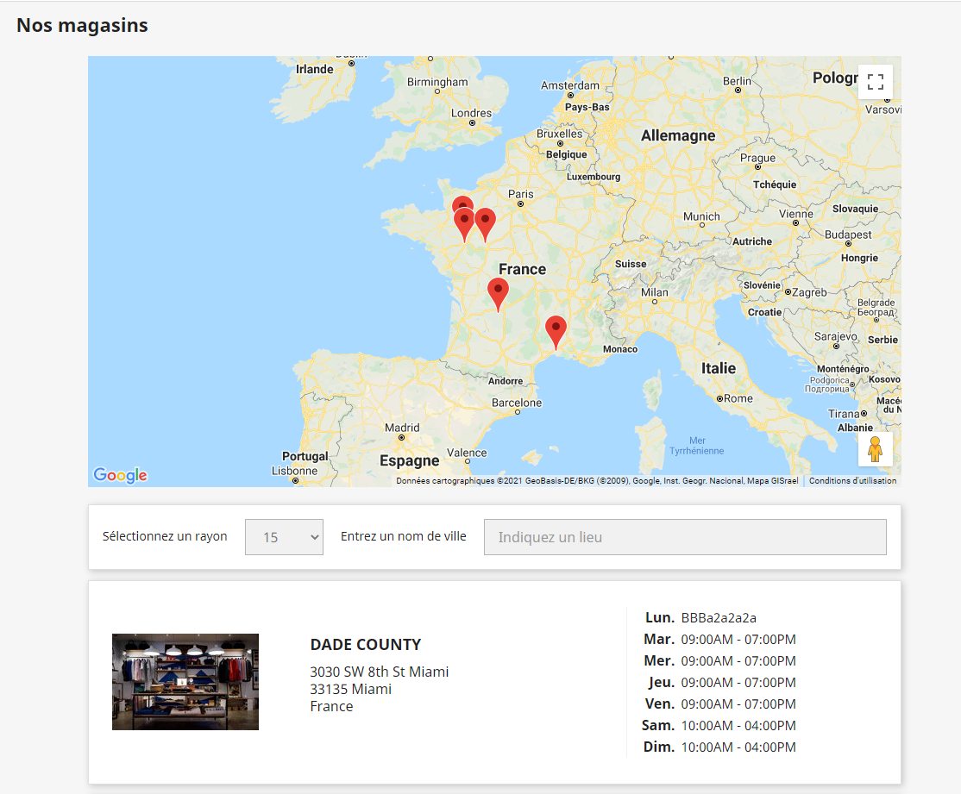Viewport: 961px width, 794px height.
Task: Click the Paris label on the map
Action: [520, 194]
